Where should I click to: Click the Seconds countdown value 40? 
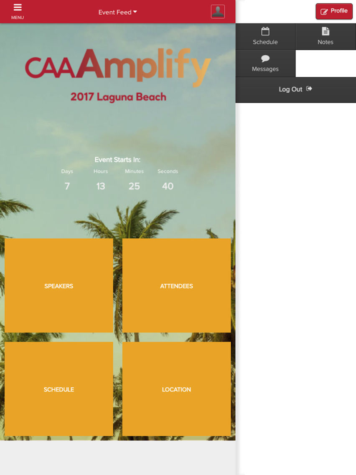168,186
